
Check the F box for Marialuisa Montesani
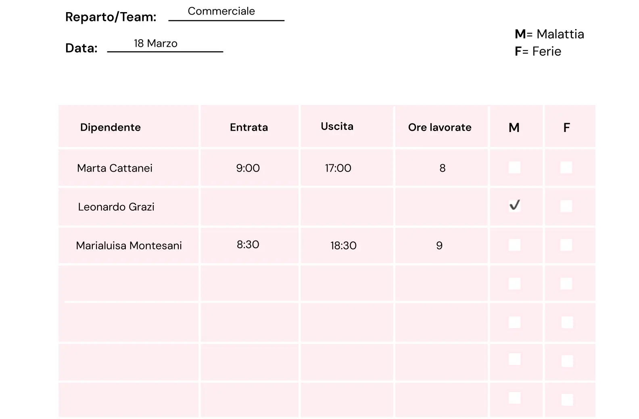[566, 245]
